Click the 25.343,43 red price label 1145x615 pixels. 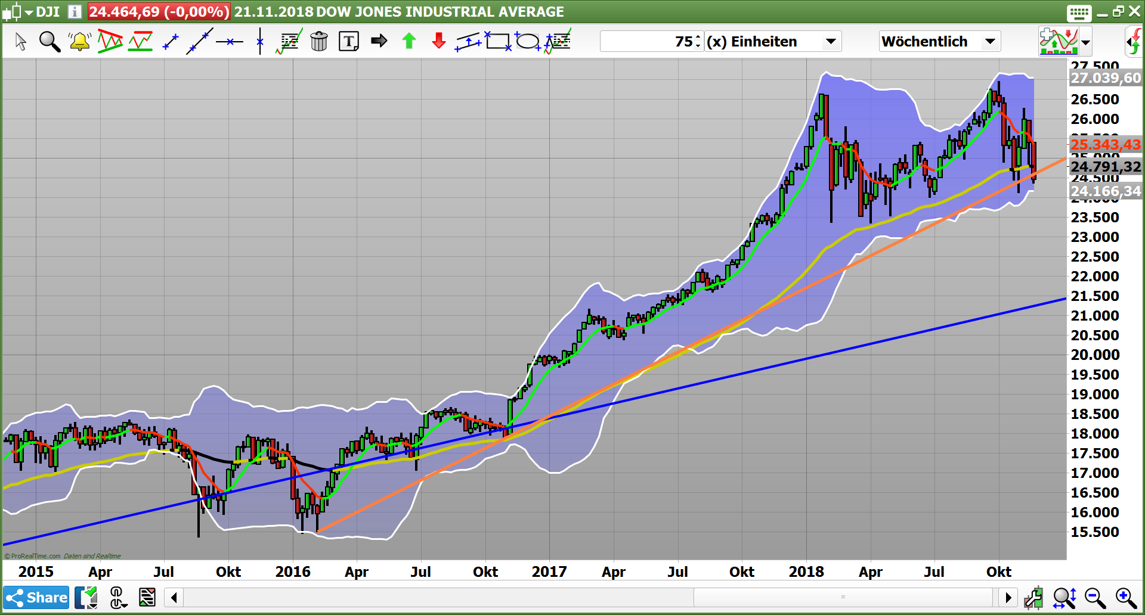click(1105, 145)
